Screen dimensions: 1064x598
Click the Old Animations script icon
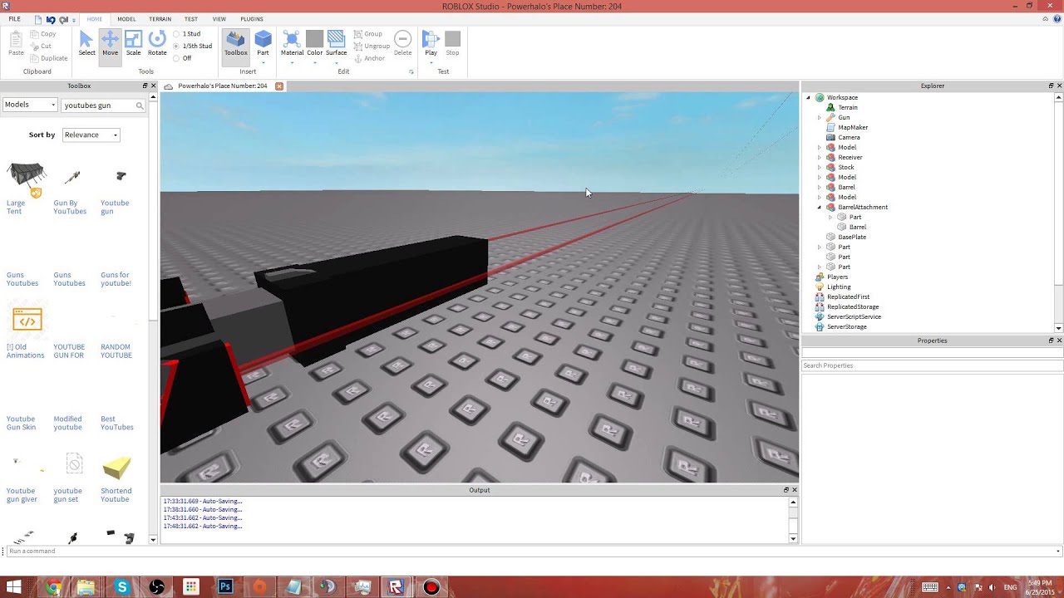(27, 320)
